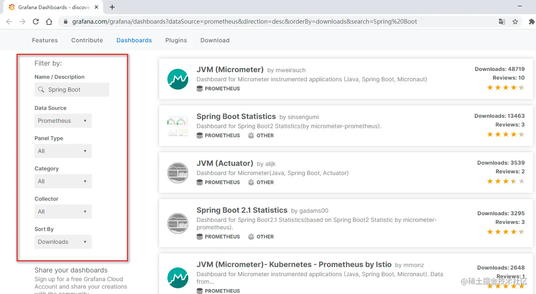536x294 pixels.
Task: Select the Grafana Dashboards browser tab
Action: point(53,7)
